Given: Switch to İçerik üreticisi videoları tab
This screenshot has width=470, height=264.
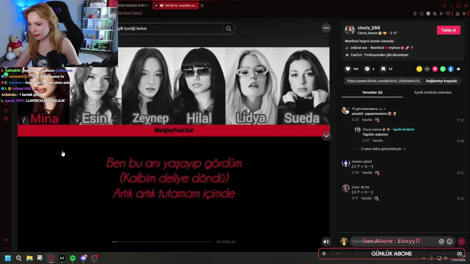Looking at the screenshot, I should point(433,92).
